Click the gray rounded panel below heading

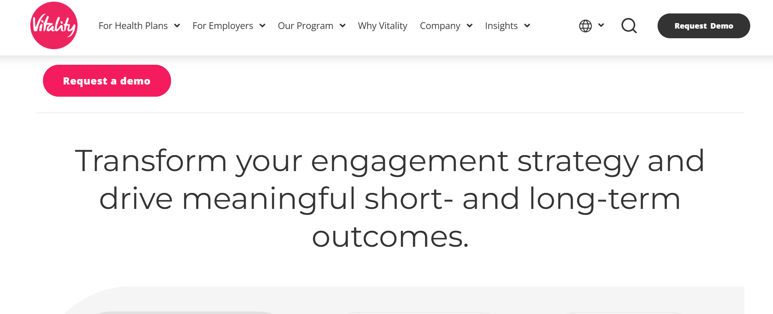click(x=404, y=300)
